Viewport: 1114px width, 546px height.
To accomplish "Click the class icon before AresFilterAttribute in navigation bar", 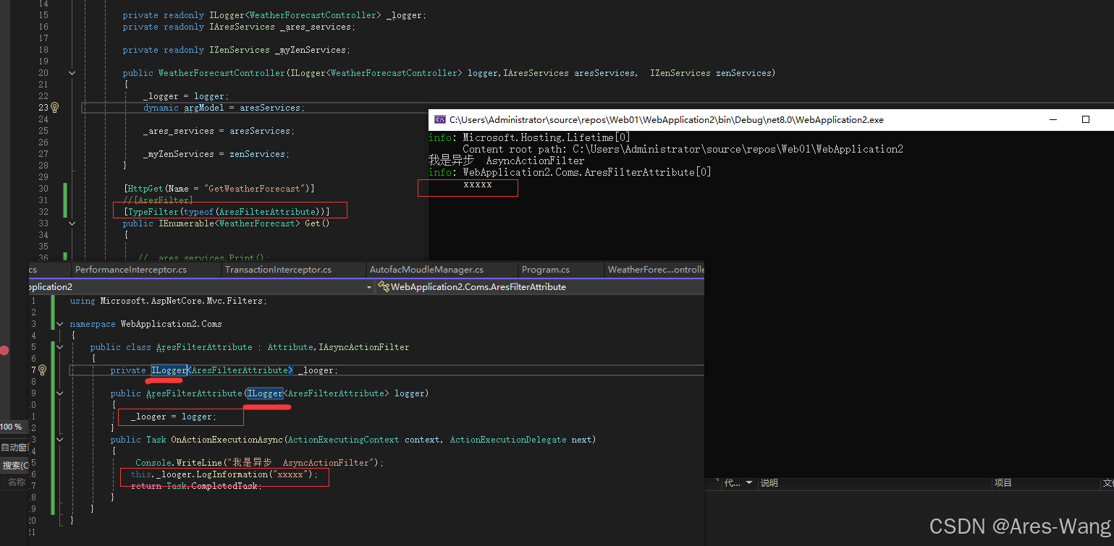I will point(384,287).
